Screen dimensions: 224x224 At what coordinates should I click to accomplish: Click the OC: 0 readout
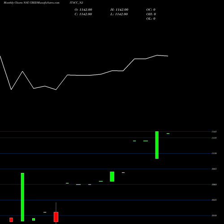point(151,10)
